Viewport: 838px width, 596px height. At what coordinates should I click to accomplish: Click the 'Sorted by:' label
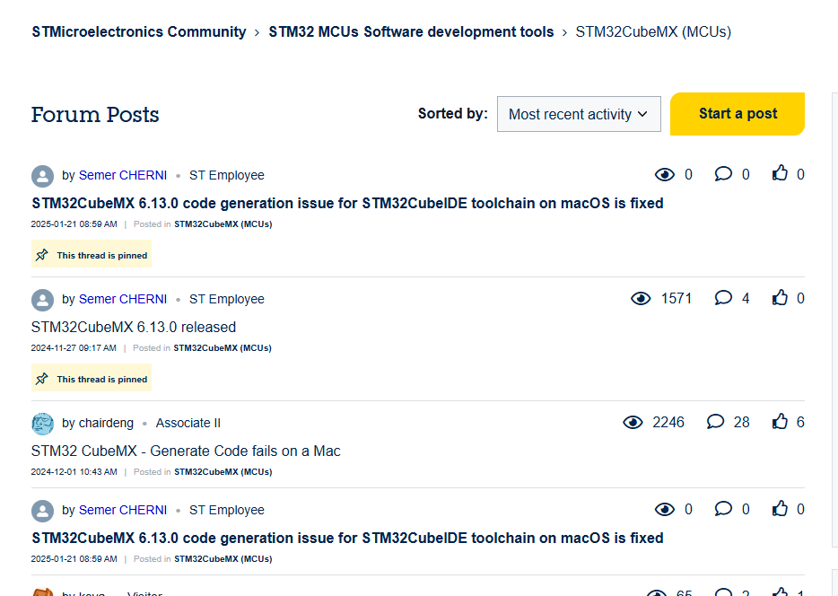[453, 114]
